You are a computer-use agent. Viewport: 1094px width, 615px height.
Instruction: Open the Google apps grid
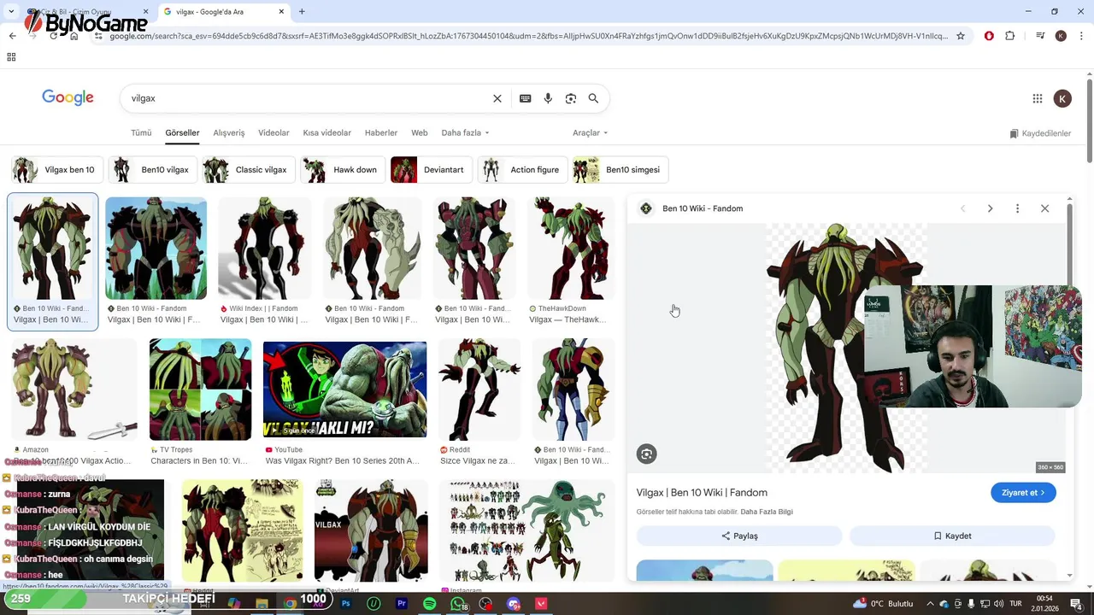tap(1037, 98)
